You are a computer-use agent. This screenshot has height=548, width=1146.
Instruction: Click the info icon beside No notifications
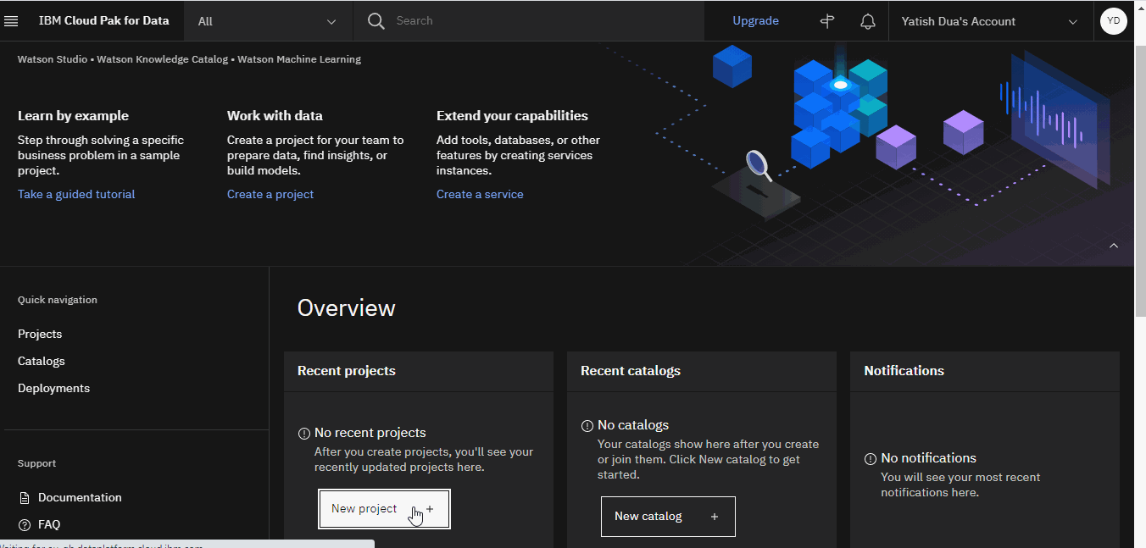tap(871, 459)
